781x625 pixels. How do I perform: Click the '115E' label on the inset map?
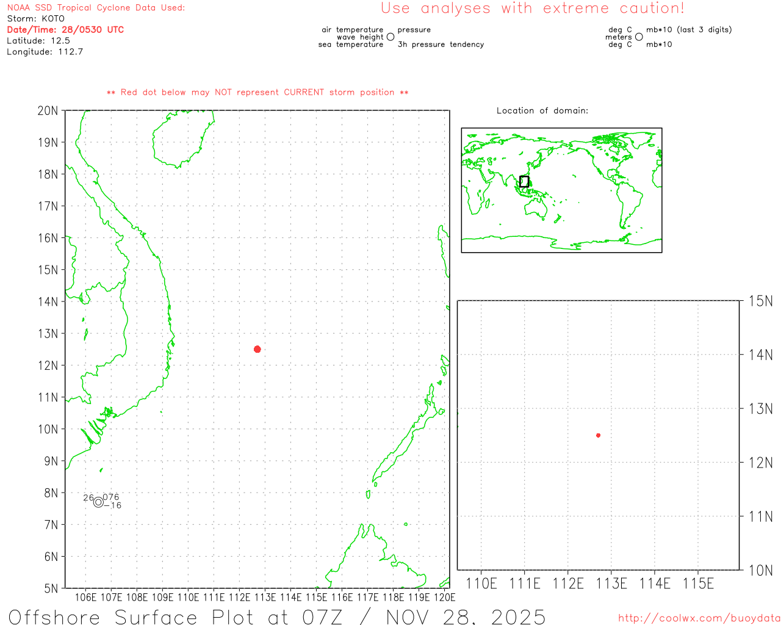pos(698,584)
